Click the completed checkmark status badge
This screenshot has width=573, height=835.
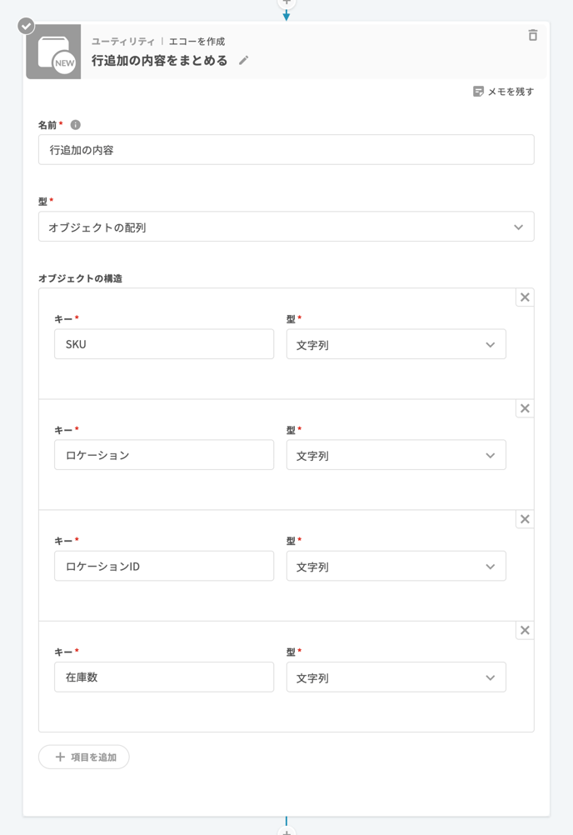27,25
